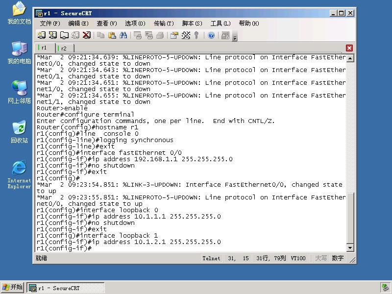Screen dimensions: 392x294
Task: Click the 'ip address 192.168.1.1' line
Action: (x=134, y=159)
